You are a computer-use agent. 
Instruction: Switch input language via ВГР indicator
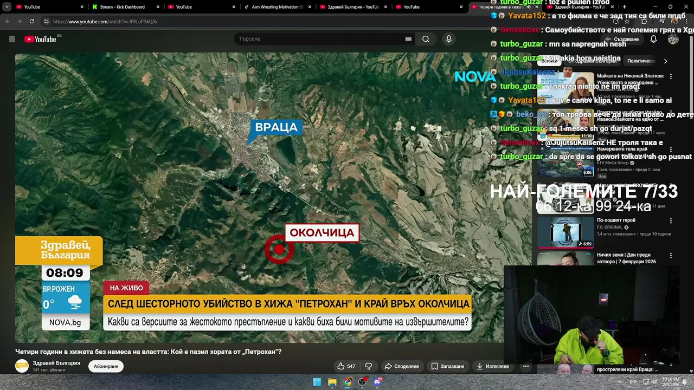pos(633,382)
